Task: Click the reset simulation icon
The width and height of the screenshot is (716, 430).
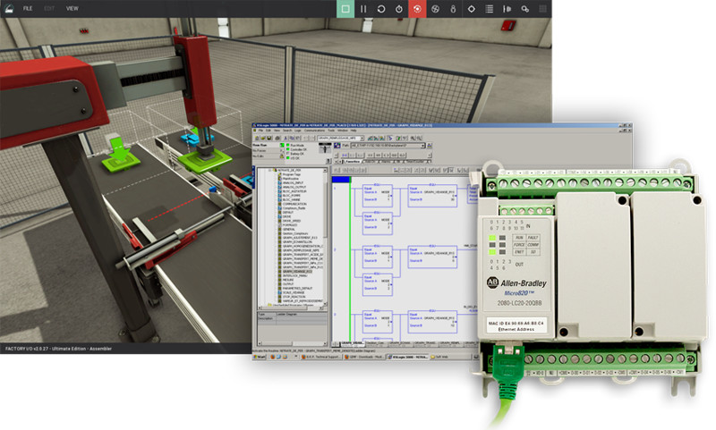Action: 381,9
